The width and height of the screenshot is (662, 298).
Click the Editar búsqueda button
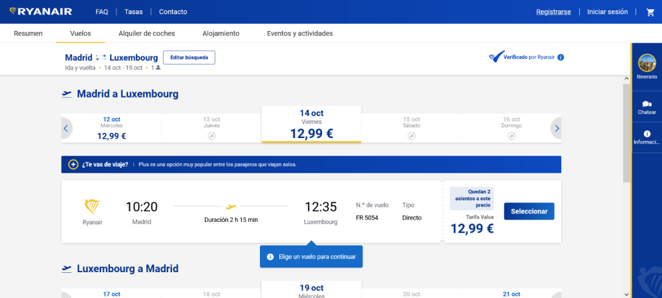189,57
